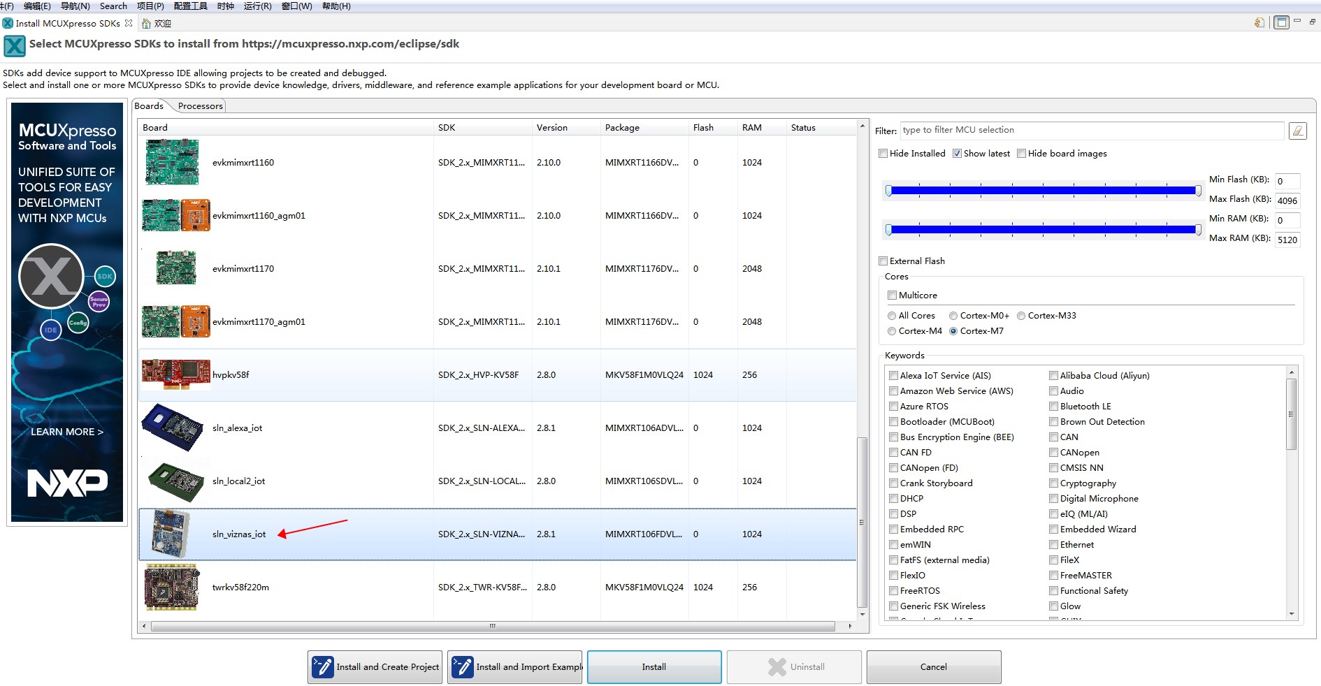Switch to the Boards tab
1321x686 pixels.
[149, 106]
